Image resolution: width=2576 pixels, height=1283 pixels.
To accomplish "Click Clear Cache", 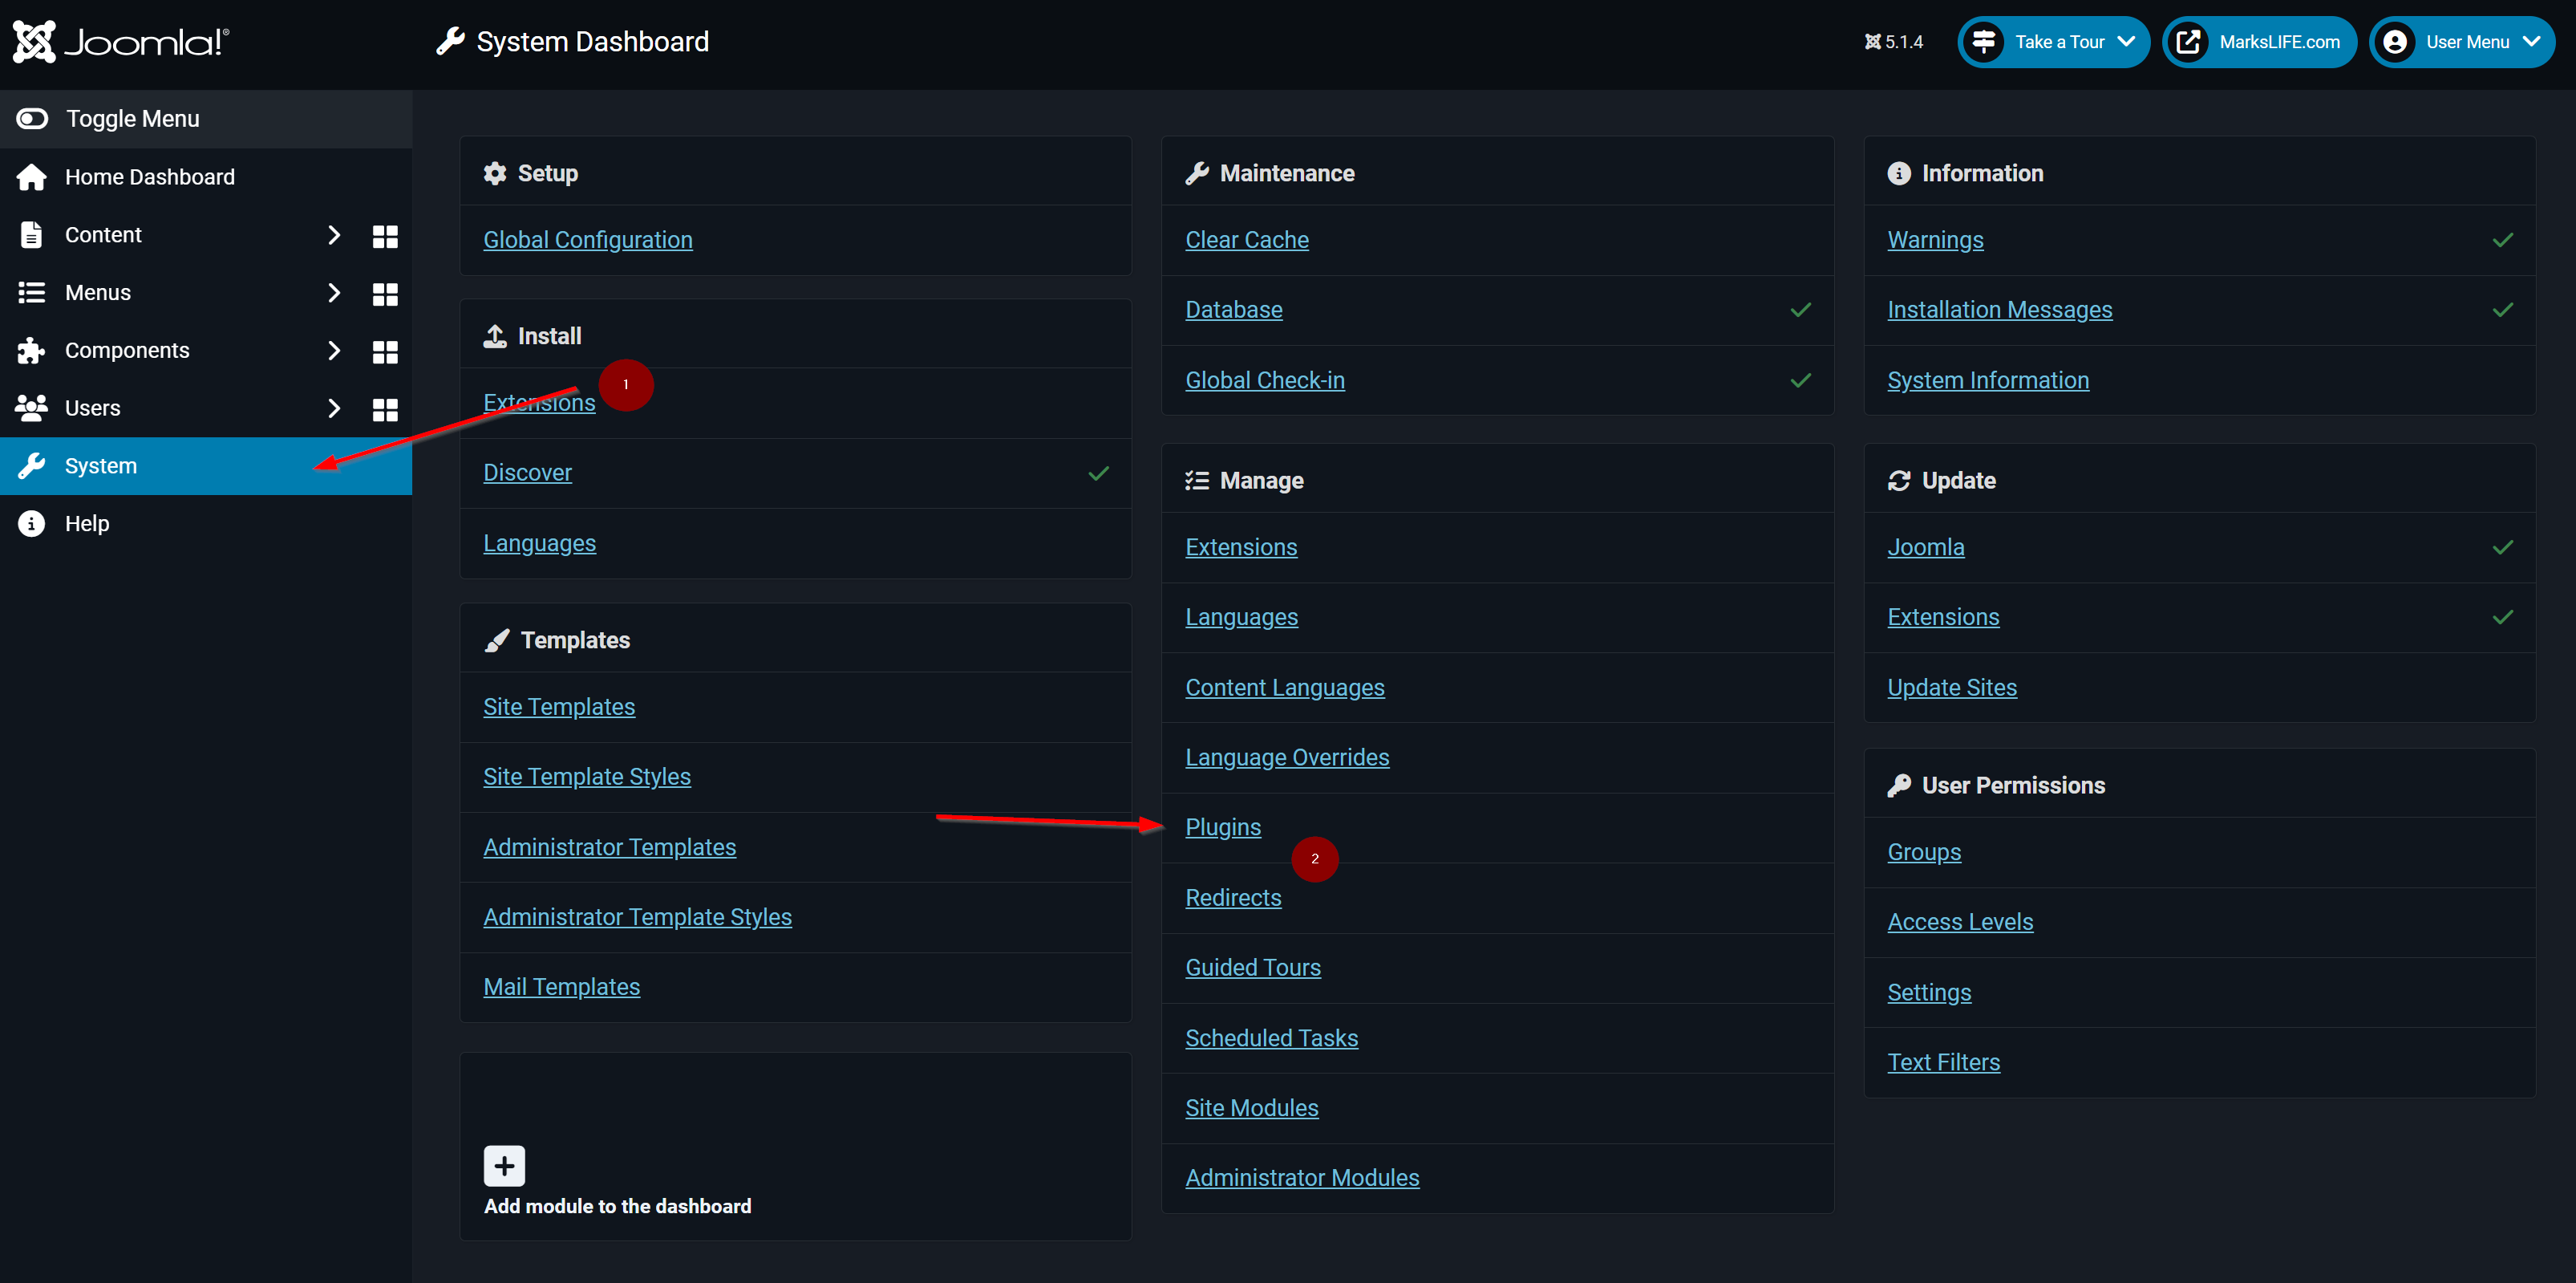I will tap(1247, 240).
